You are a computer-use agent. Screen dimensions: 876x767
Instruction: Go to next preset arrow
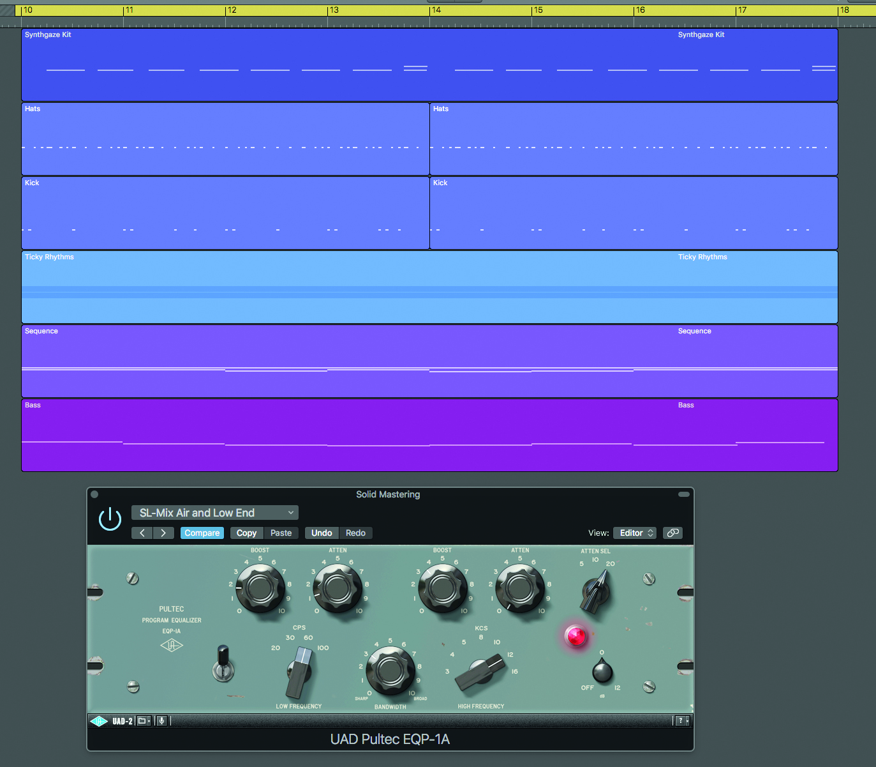pos(163,533)
